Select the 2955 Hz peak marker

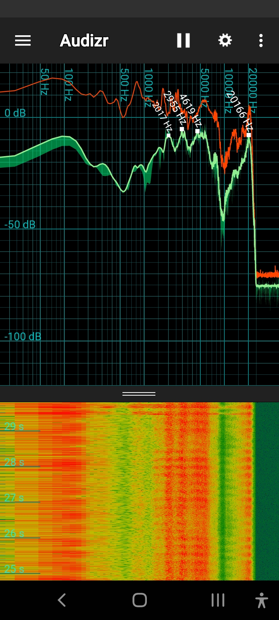pyautogui.click(x=182, y=129)
